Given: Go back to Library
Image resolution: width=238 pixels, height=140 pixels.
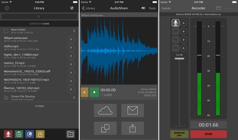Looking at the screenshot, I should 89,8.
